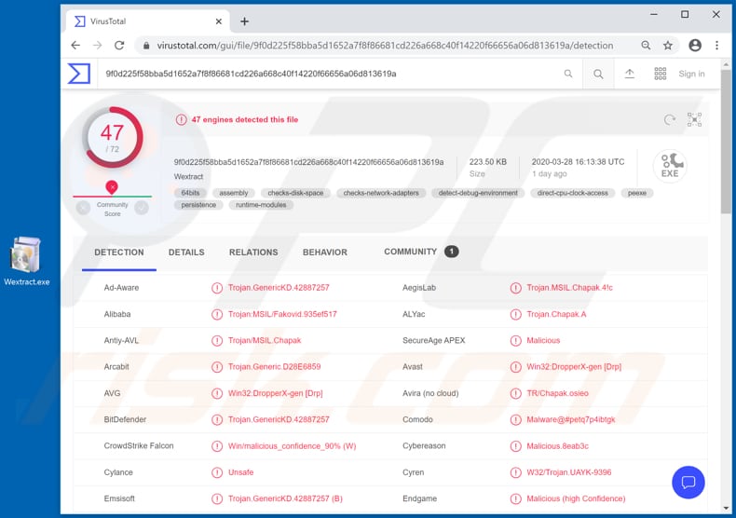Click the EXE file type icon
Viewport: 736px width, 518px height.
point(670,166)
